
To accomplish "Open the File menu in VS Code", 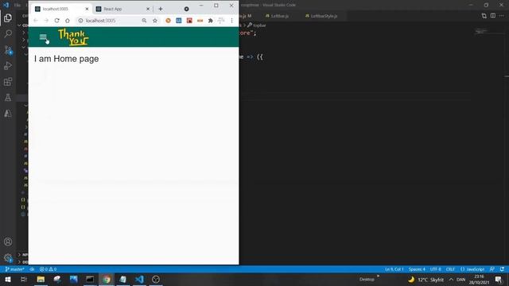I will [x=17, y=5].
